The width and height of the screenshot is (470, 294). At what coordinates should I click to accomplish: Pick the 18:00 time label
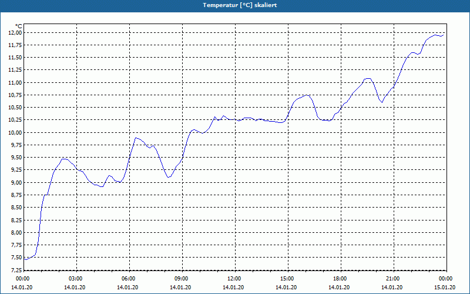point(339,279)
